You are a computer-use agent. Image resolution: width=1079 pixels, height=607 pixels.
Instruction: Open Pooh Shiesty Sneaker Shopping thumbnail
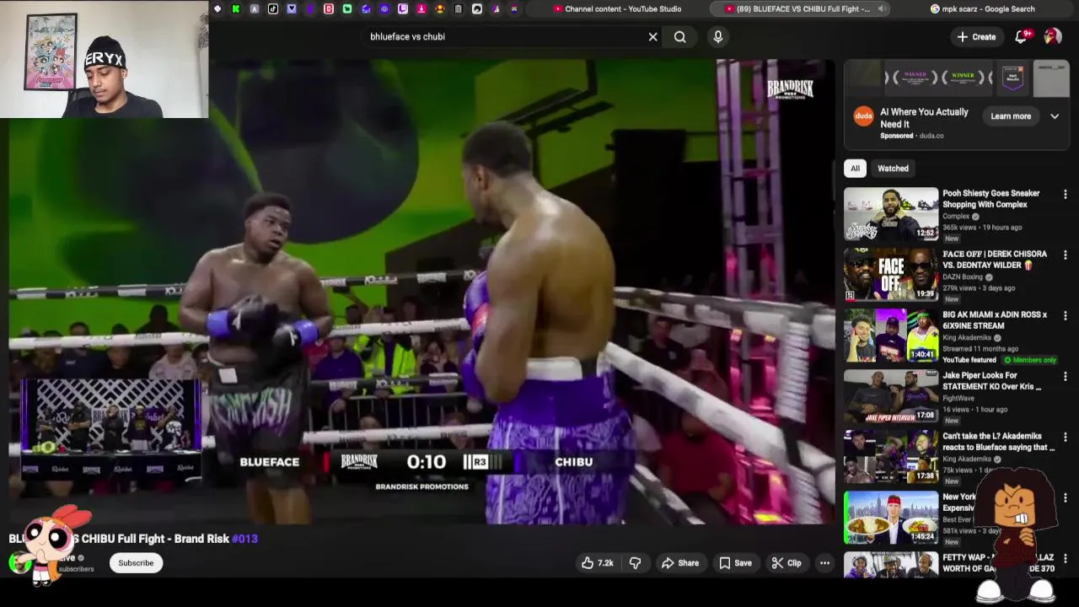pyautogui.click(x=891, y=214)
